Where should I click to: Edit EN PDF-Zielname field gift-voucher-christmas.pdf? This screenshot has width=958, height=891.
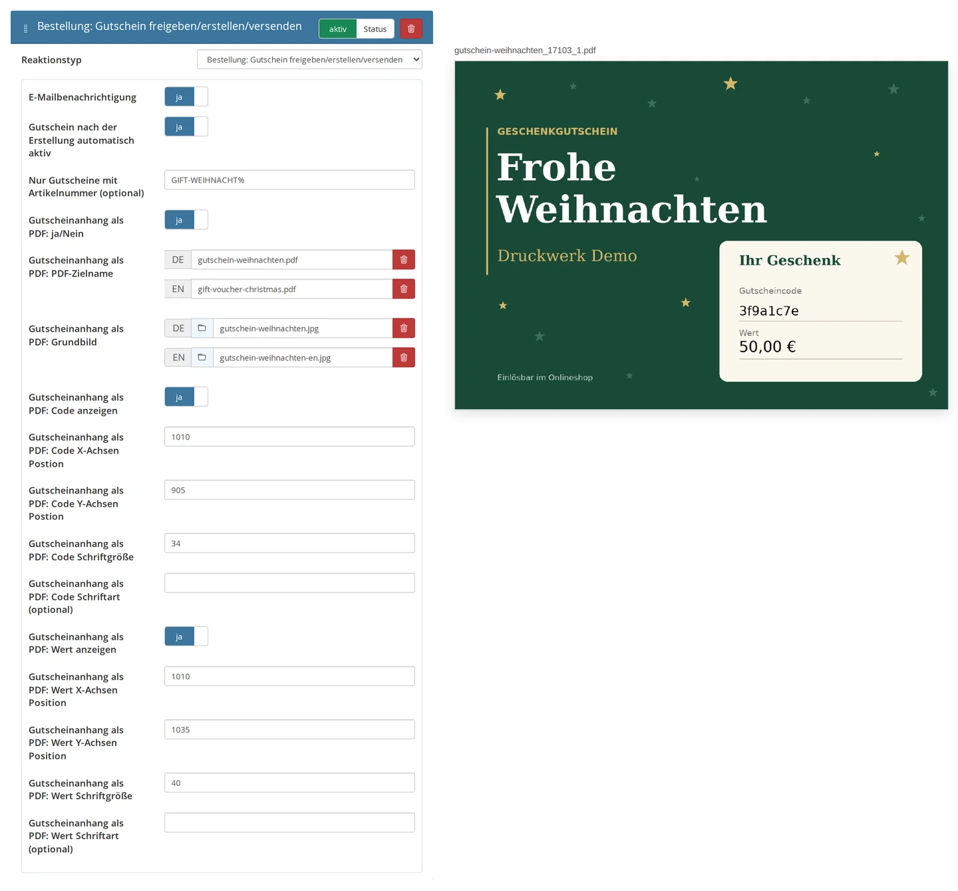(291, 289)
